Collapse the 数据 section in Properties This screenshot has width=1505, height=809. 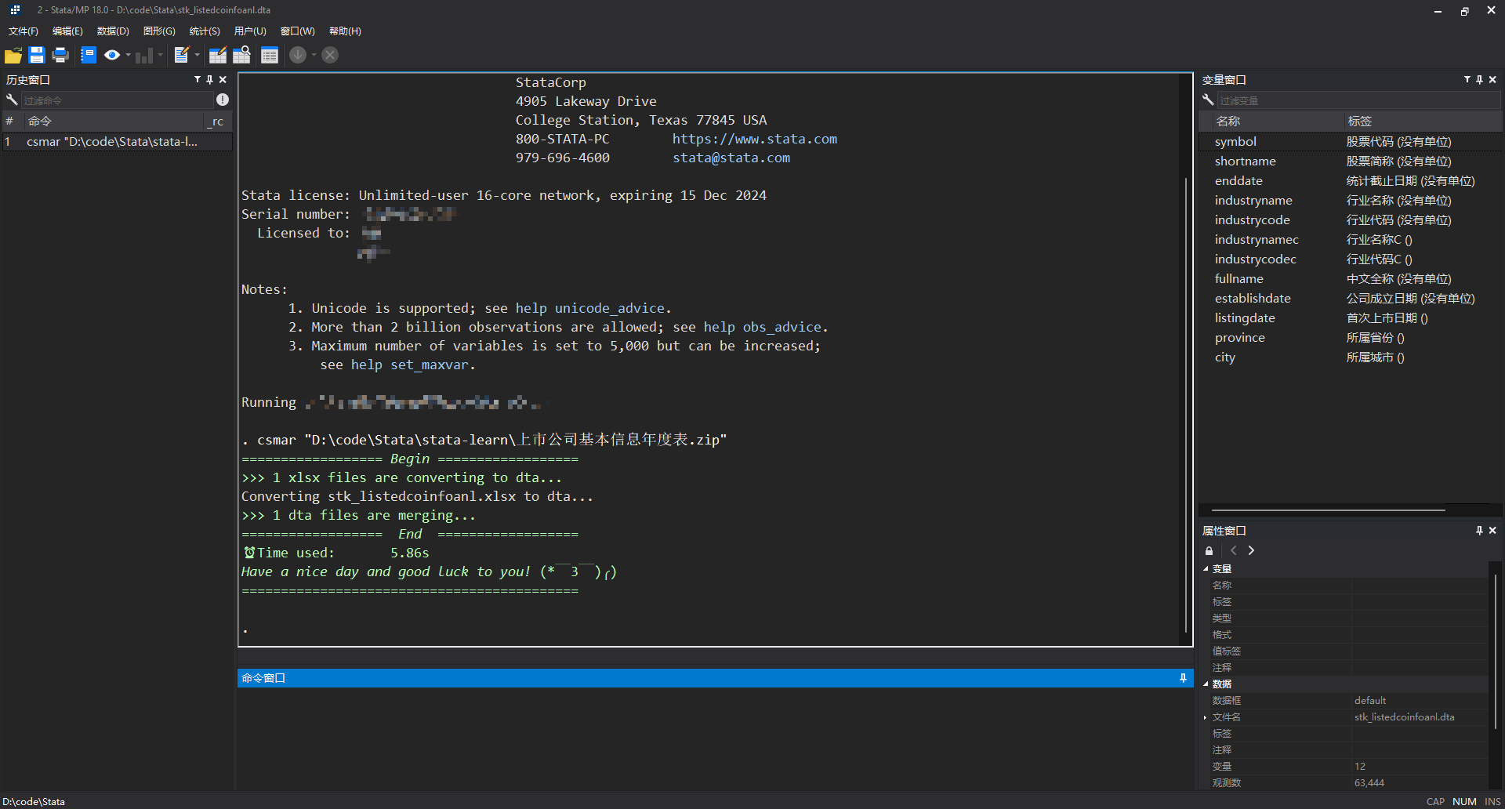pyautogui.click(x=1206, y=684)
